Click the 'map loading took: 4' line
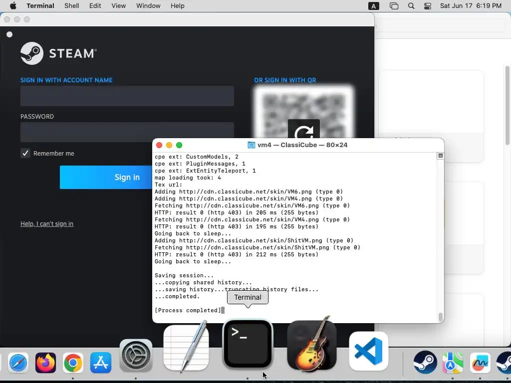This screenshot has height=383, width=511. [x=188, y=178]
